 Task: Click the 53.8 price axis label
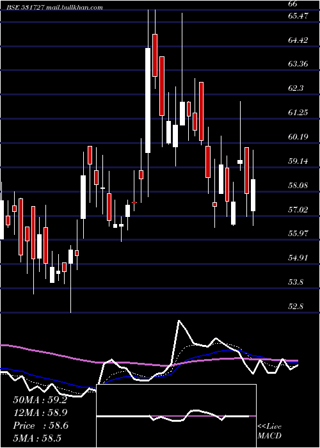point(296,282)
